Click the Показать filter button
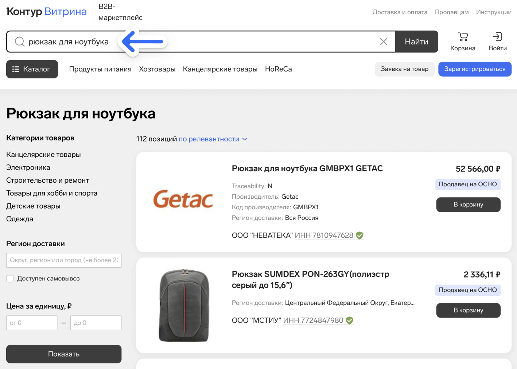The image size is (517, 369). pos(64,354)
